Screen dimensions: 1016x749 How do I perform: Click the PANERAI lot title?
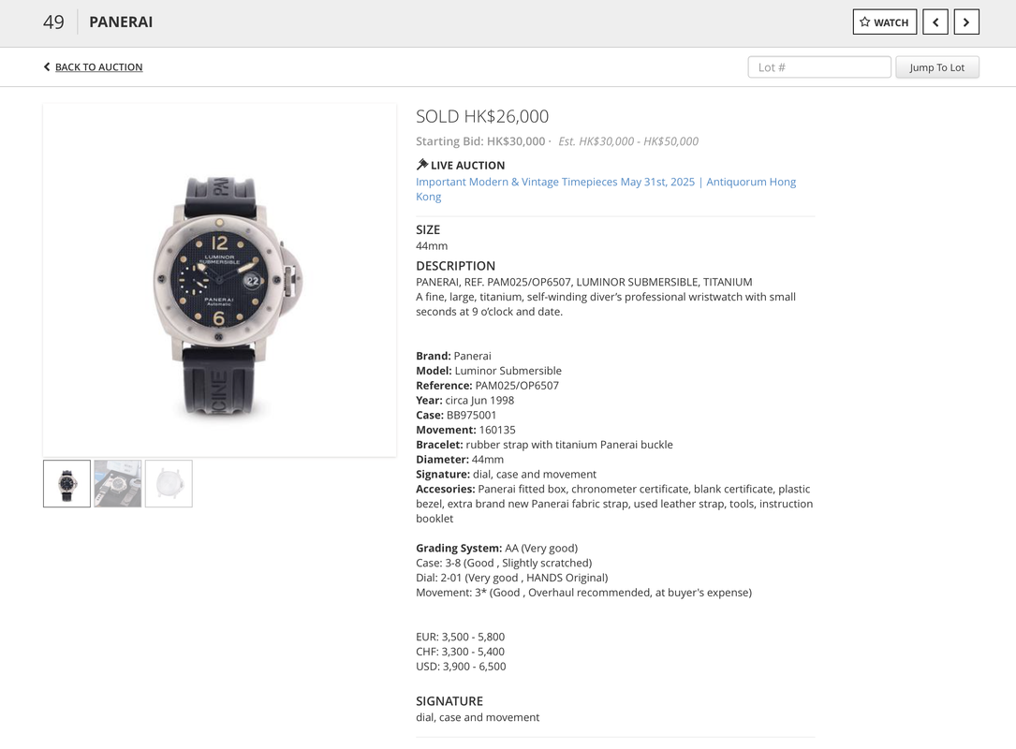click(x=121, y=22)
